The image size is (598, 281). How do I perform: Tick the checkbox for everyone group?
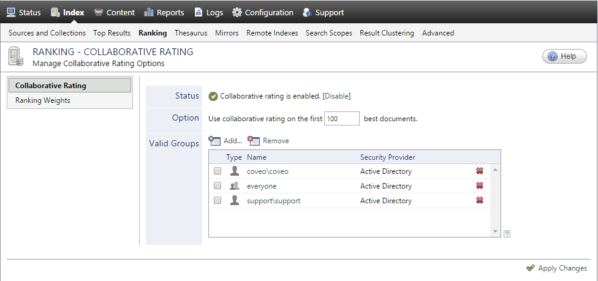pos(218,186)
